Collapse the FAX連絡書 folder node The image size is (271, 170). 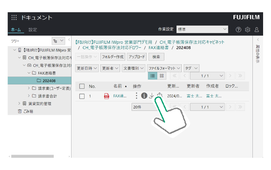click(29, 73)
